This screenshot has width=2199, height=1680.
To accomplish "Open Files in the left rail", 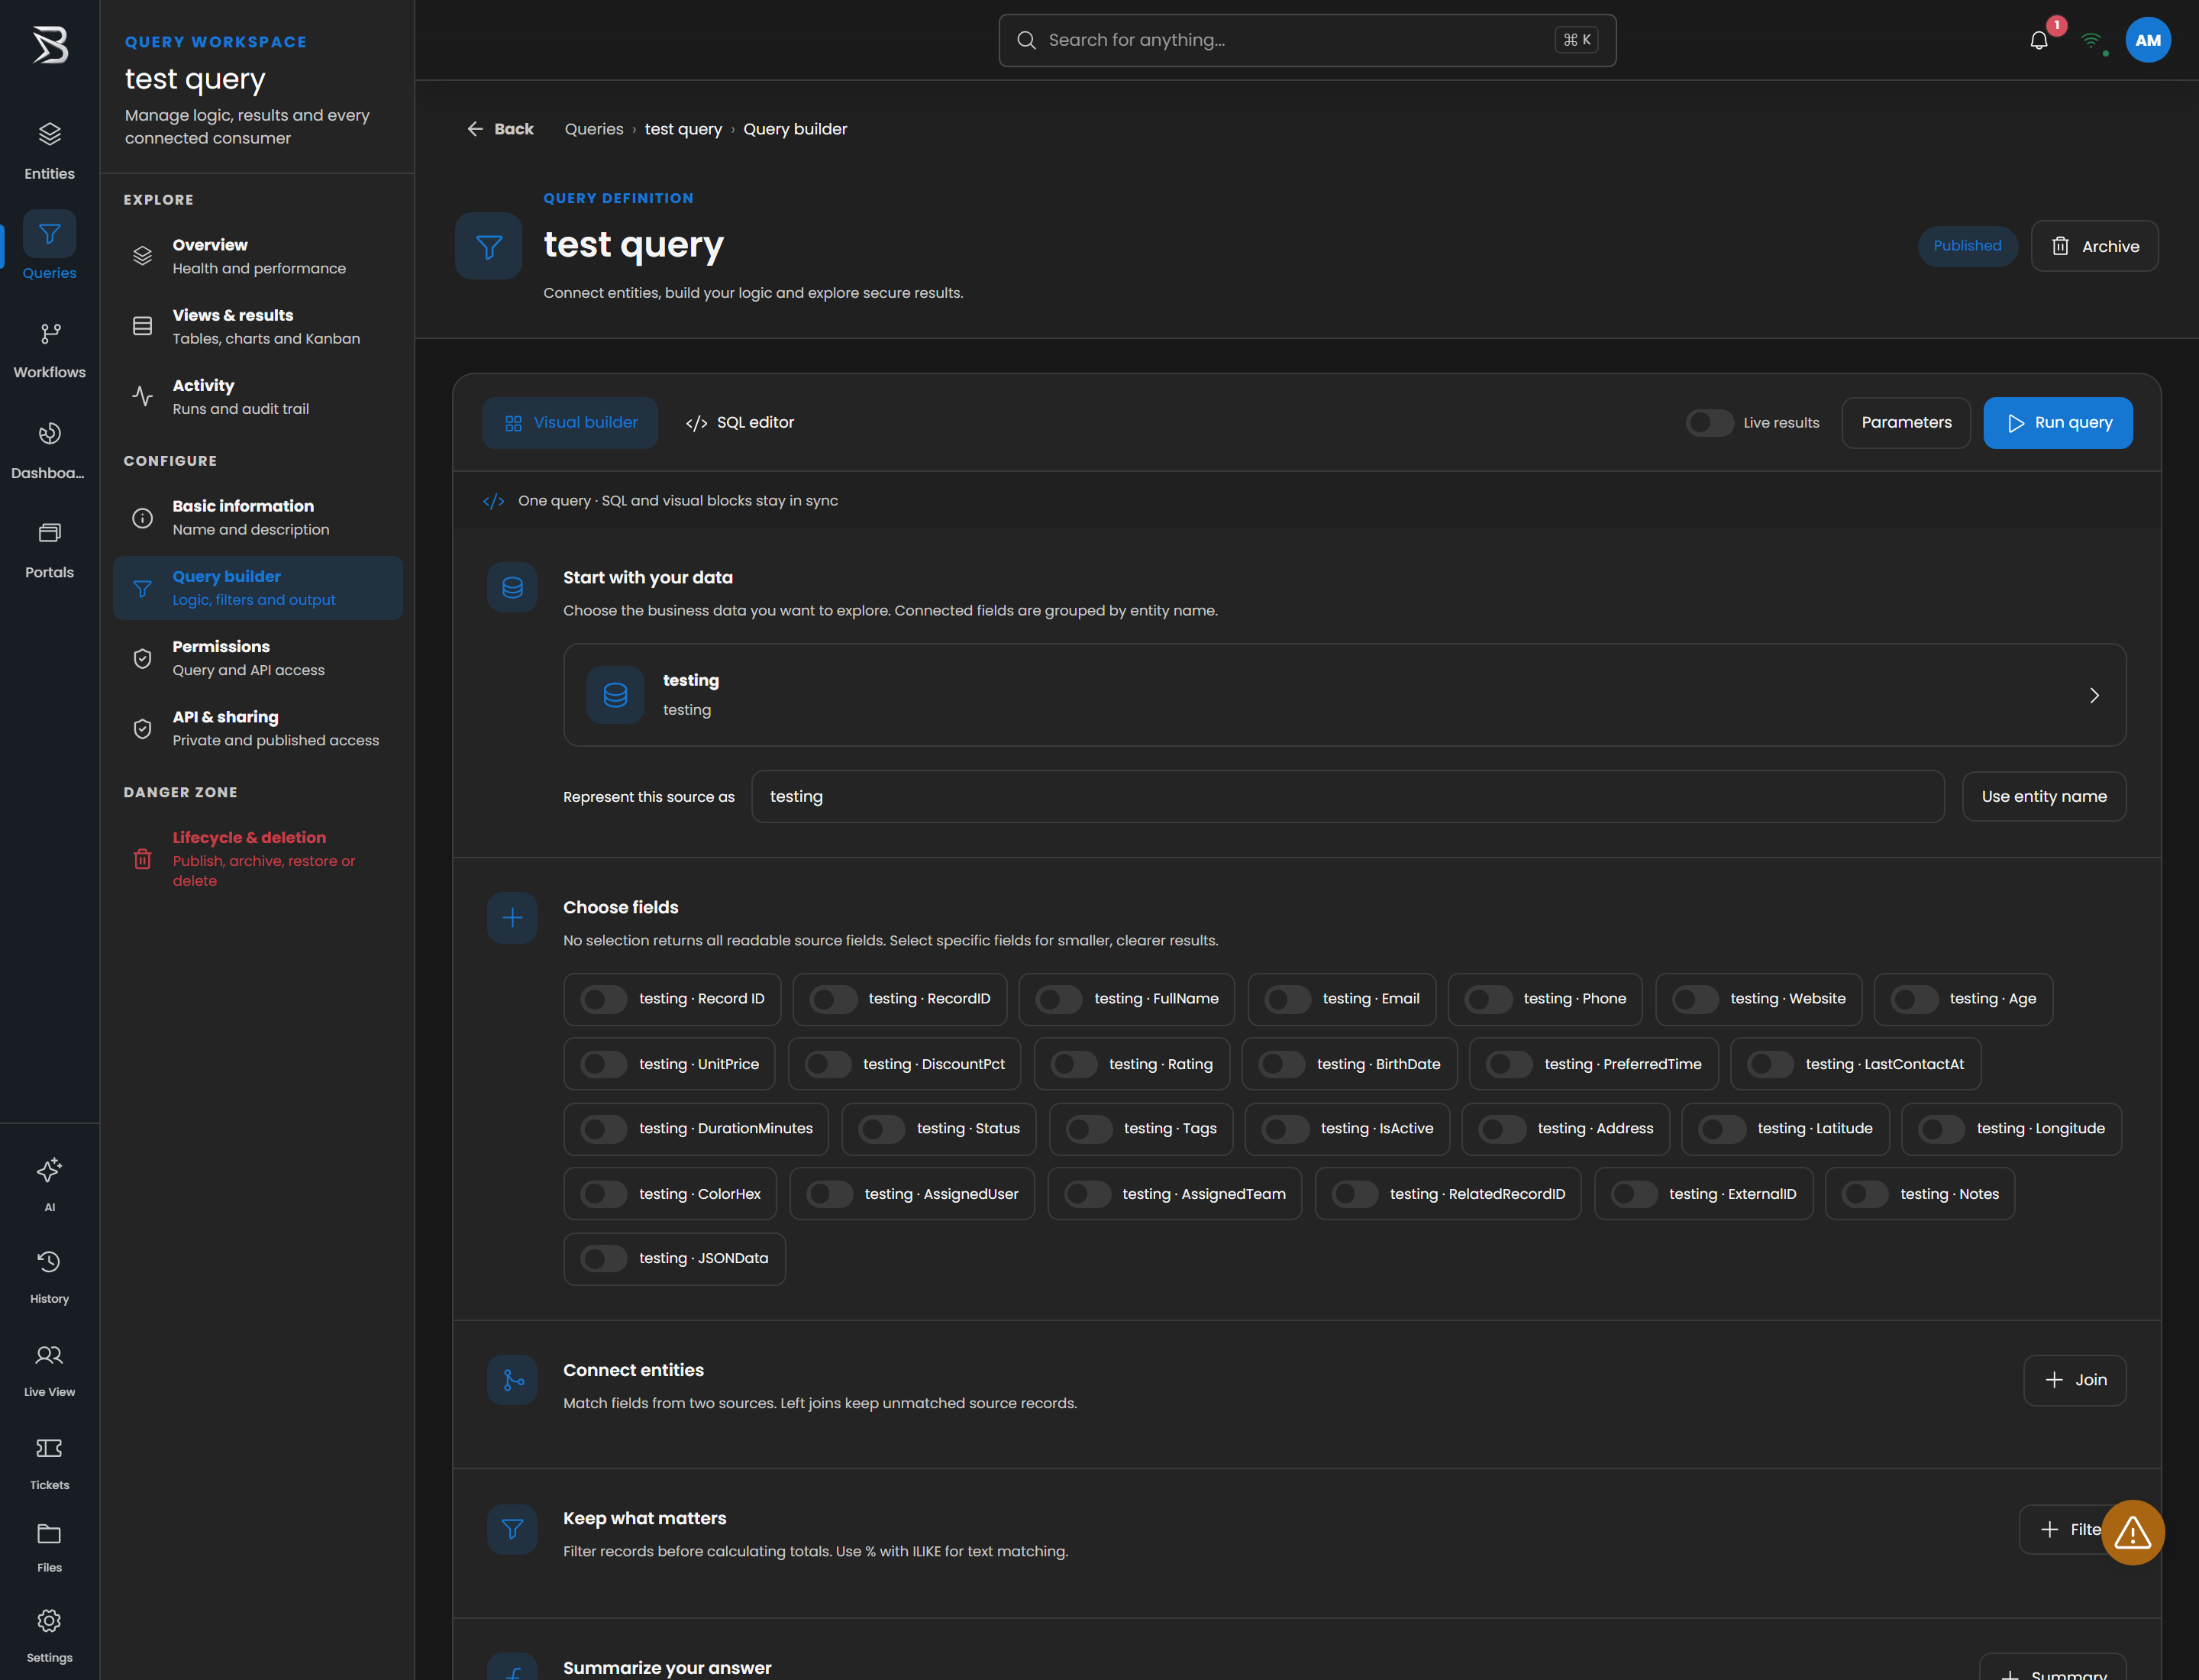I will tap(49, 1547).
